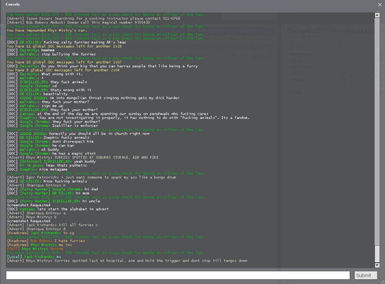
Task: Select the SUBURBS STORAGE advert line
Action: coord(82,158)
